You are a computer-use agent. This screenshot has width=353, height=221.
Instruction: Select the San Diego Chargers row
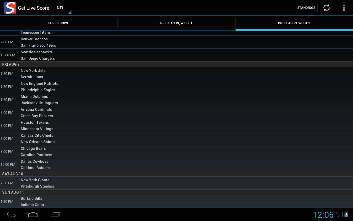(x=38, y=58)
